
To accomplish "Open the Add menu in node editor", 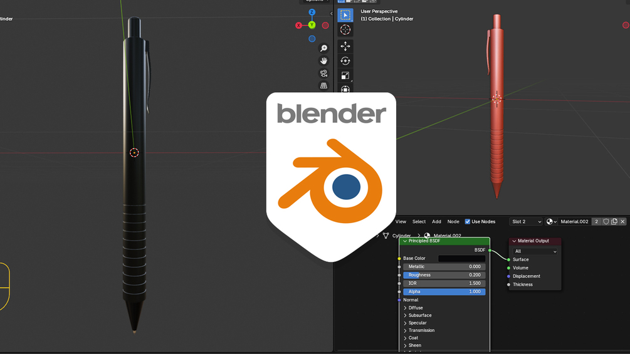I will (436, 222).
